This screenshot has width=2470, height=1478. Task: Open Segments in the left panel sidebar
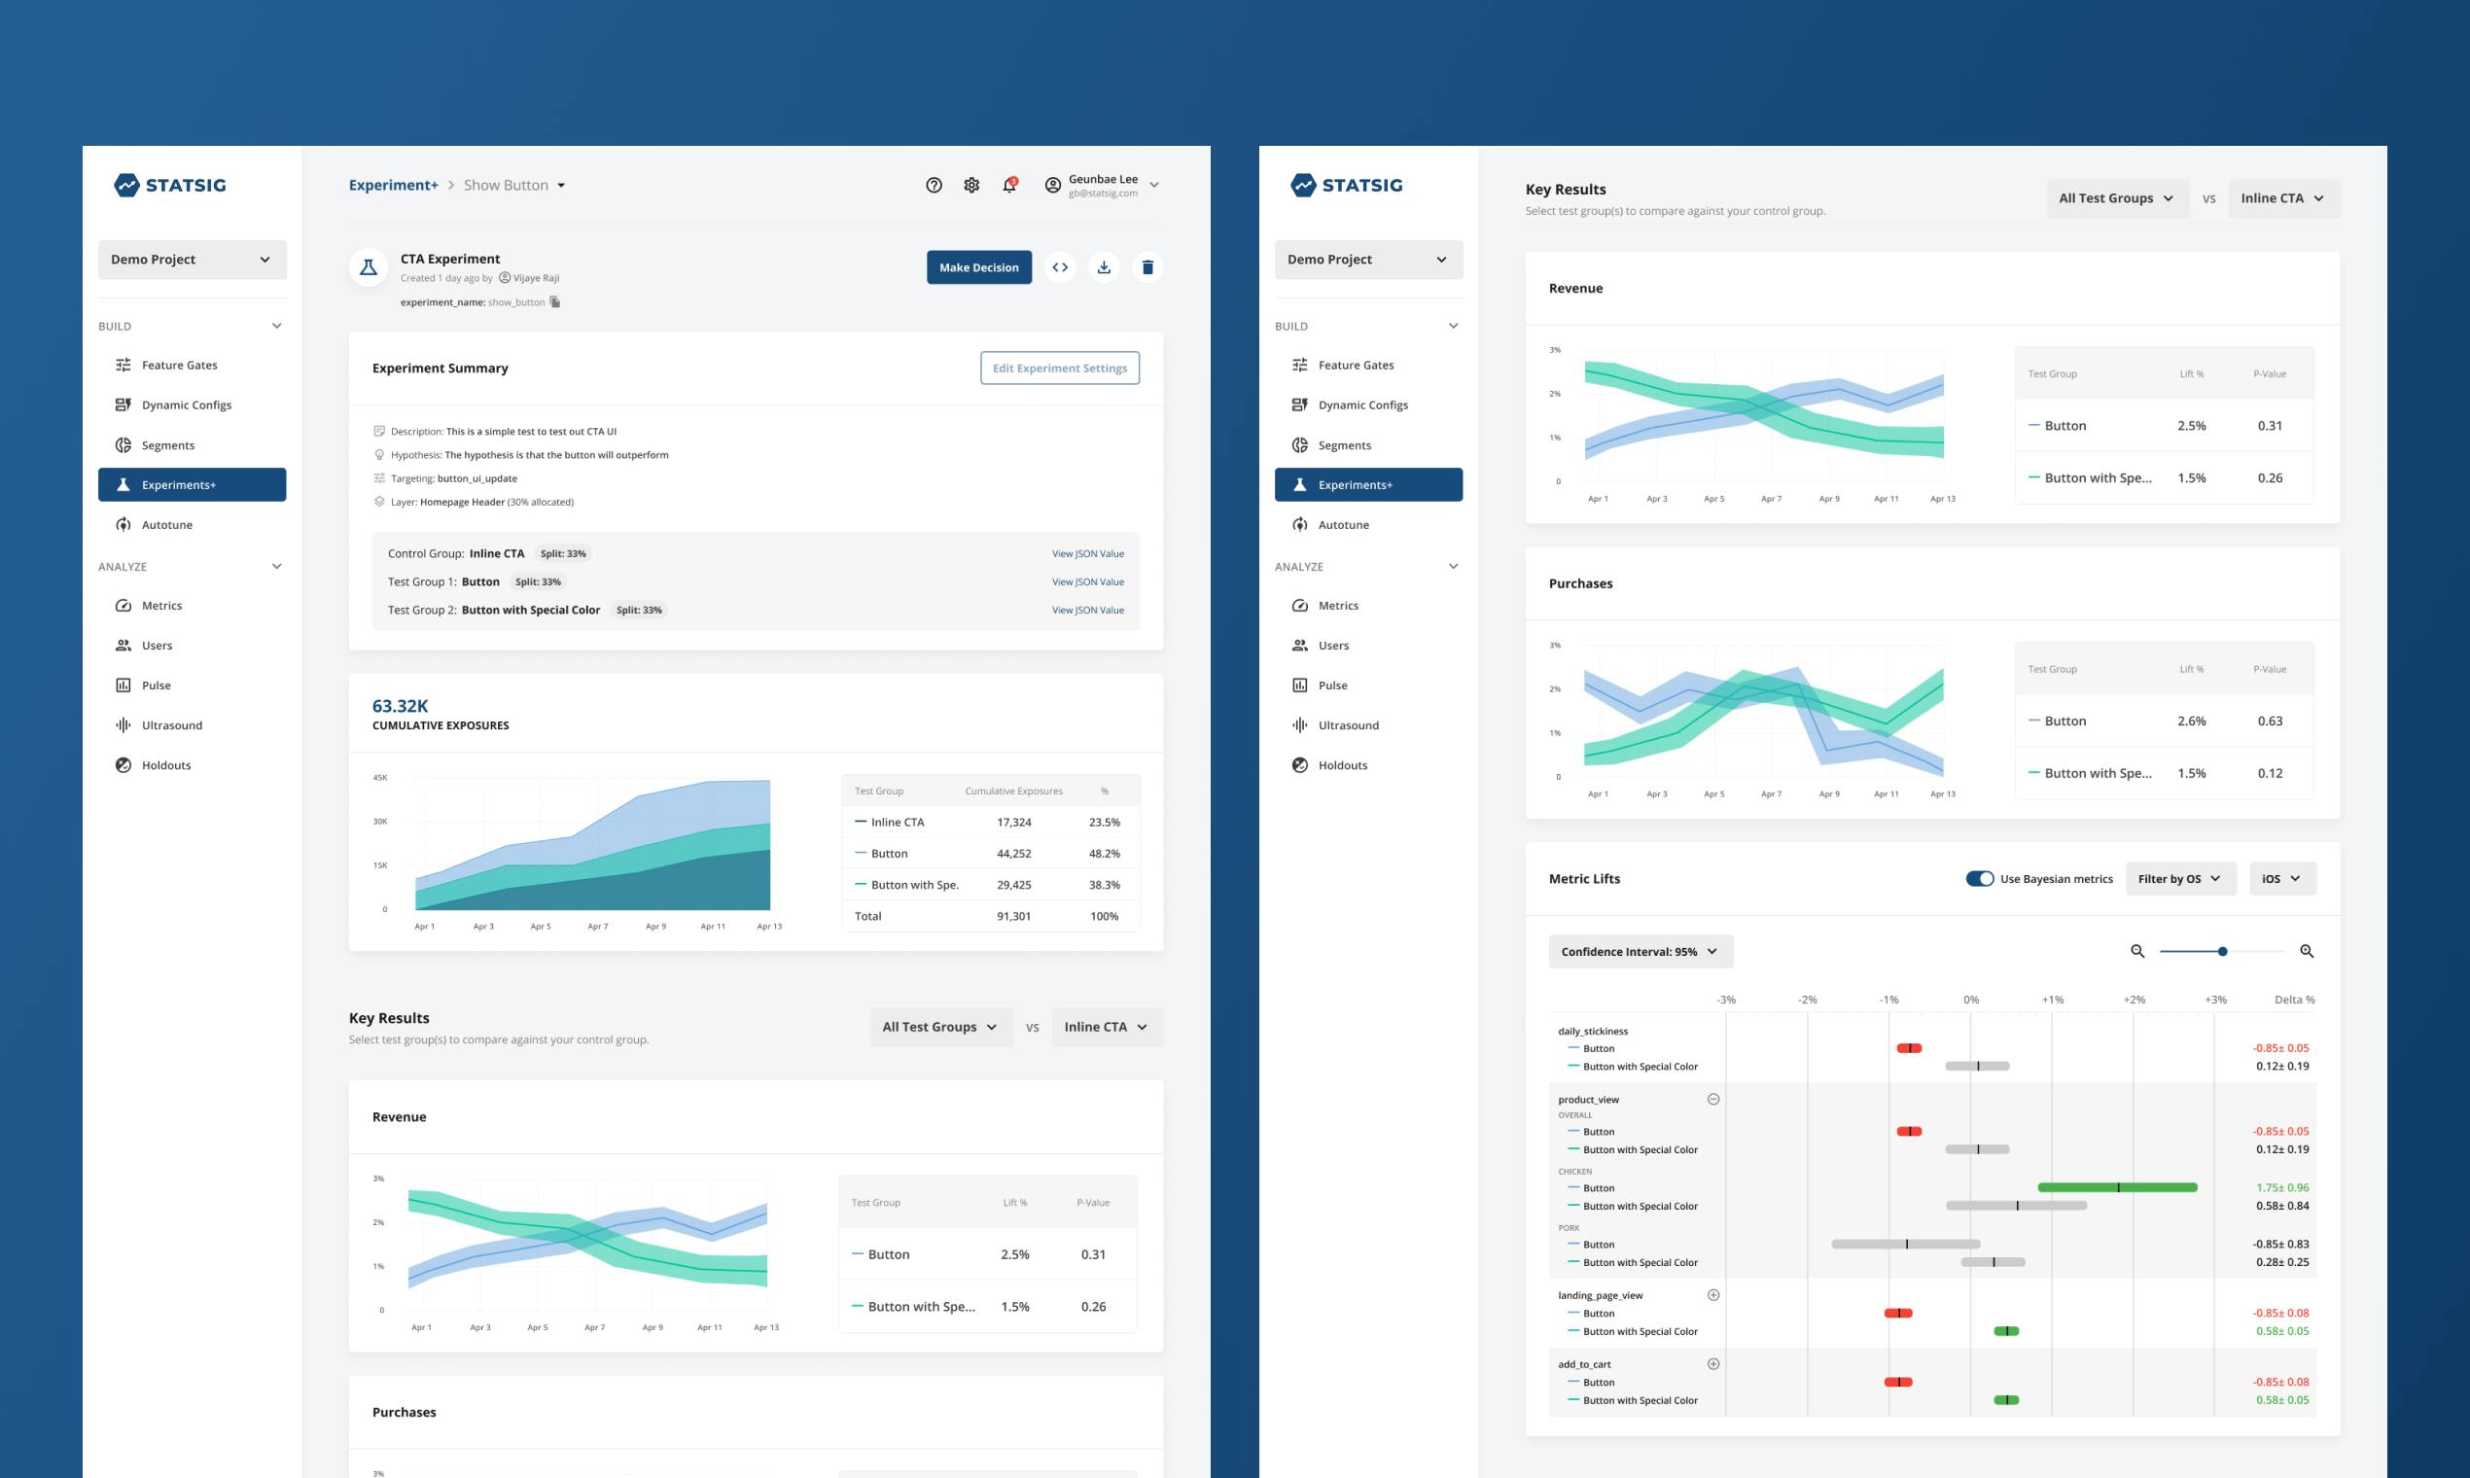[x=193, y=445]
